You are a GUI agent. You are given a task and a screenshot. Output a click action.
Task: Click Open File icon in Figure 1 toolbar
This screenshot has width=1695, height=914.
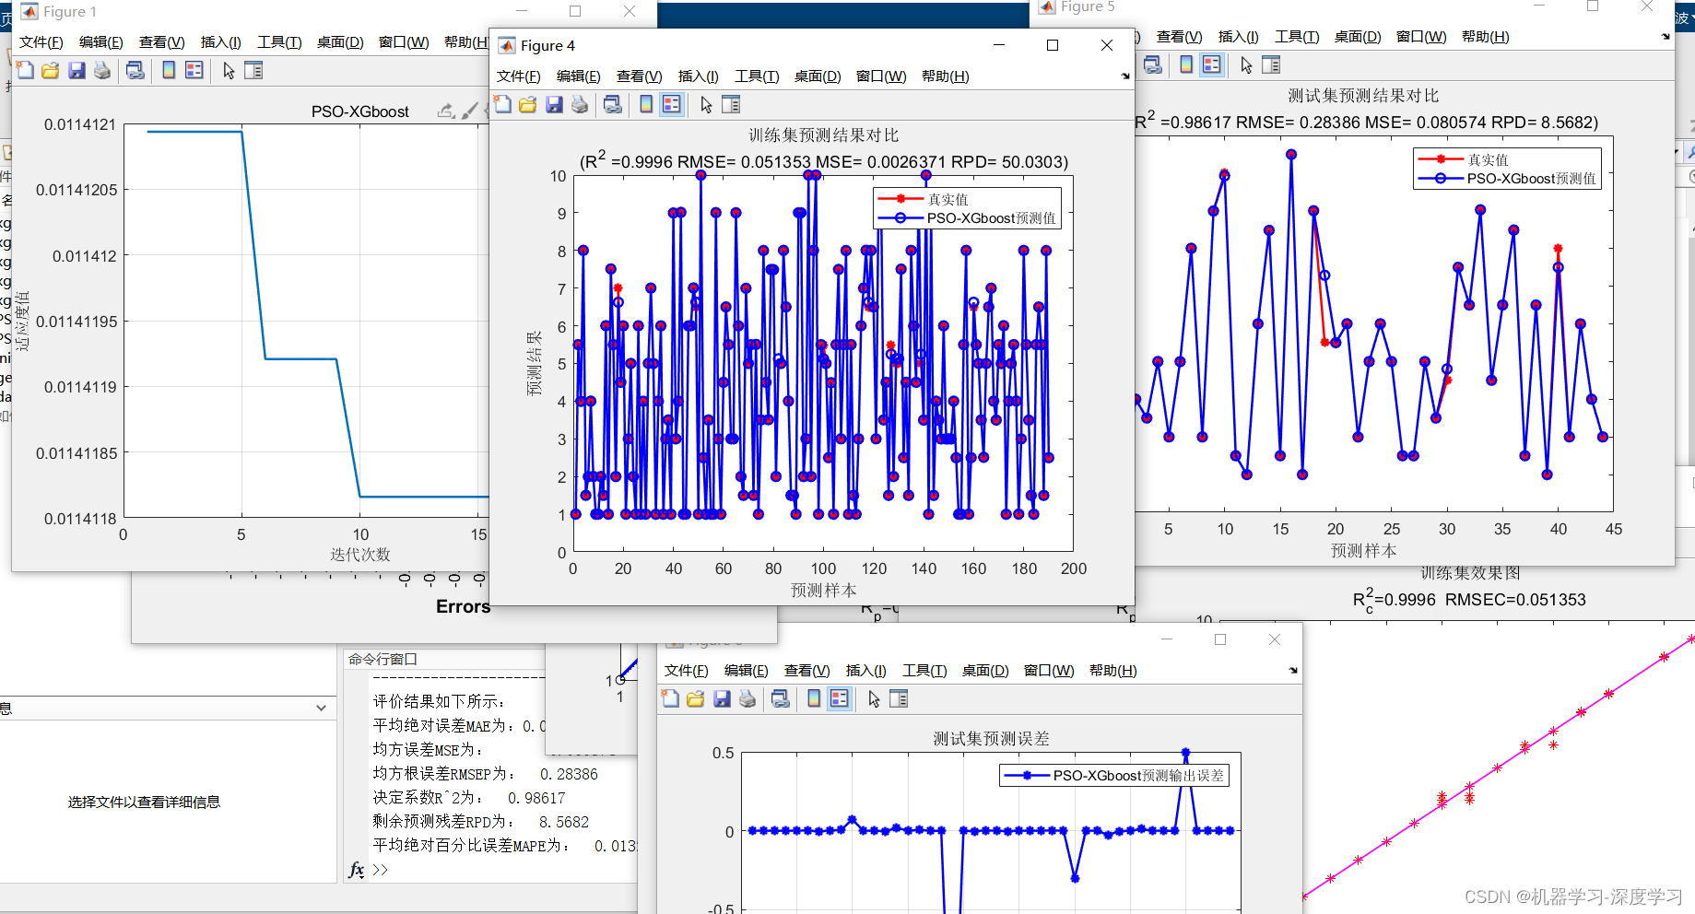[x=51, y=70]
